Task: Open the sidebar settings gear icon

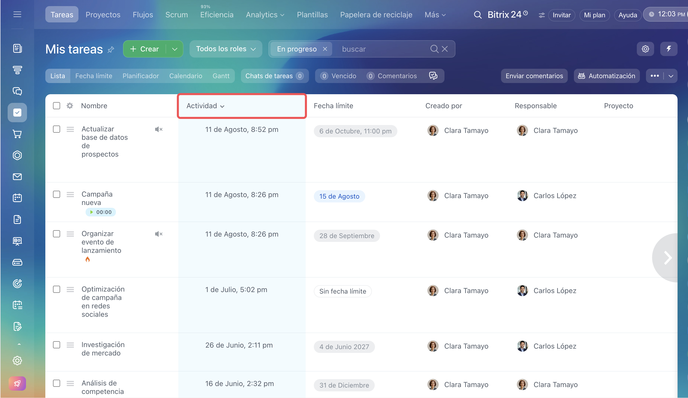Action: (x=17, y=361)
